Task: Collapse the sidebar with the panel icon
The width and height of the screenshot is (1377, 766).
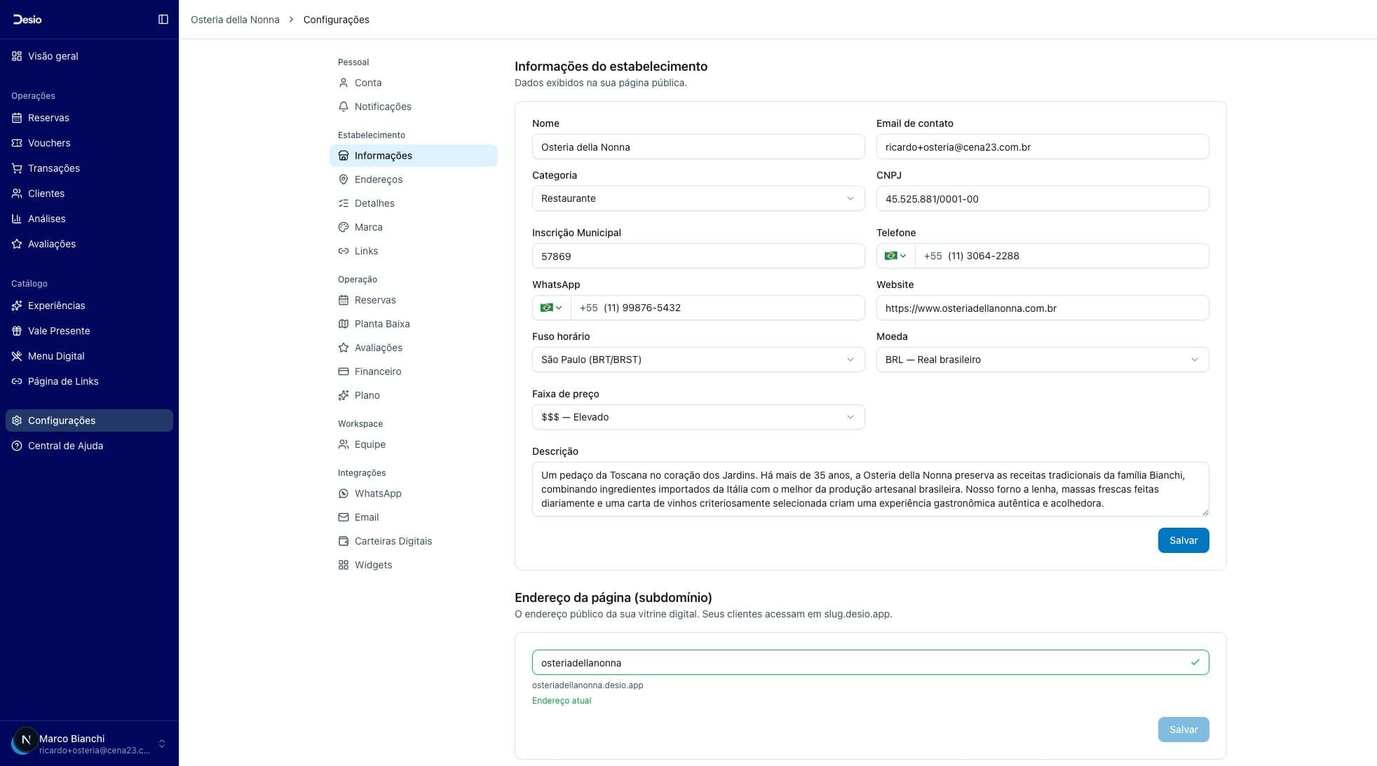Action: (x=163, y=20)
